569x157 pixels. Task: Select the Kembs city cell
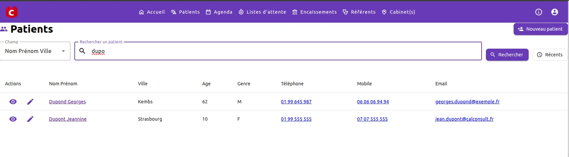click(x=145, y=102)
